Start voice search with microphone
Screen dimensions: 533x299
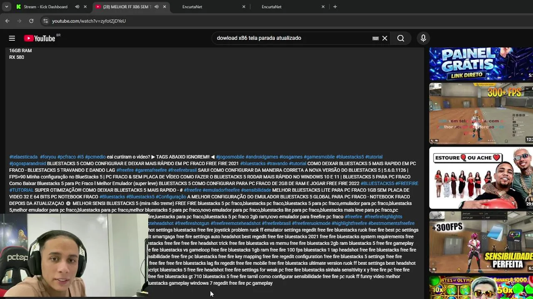point(423,38)
